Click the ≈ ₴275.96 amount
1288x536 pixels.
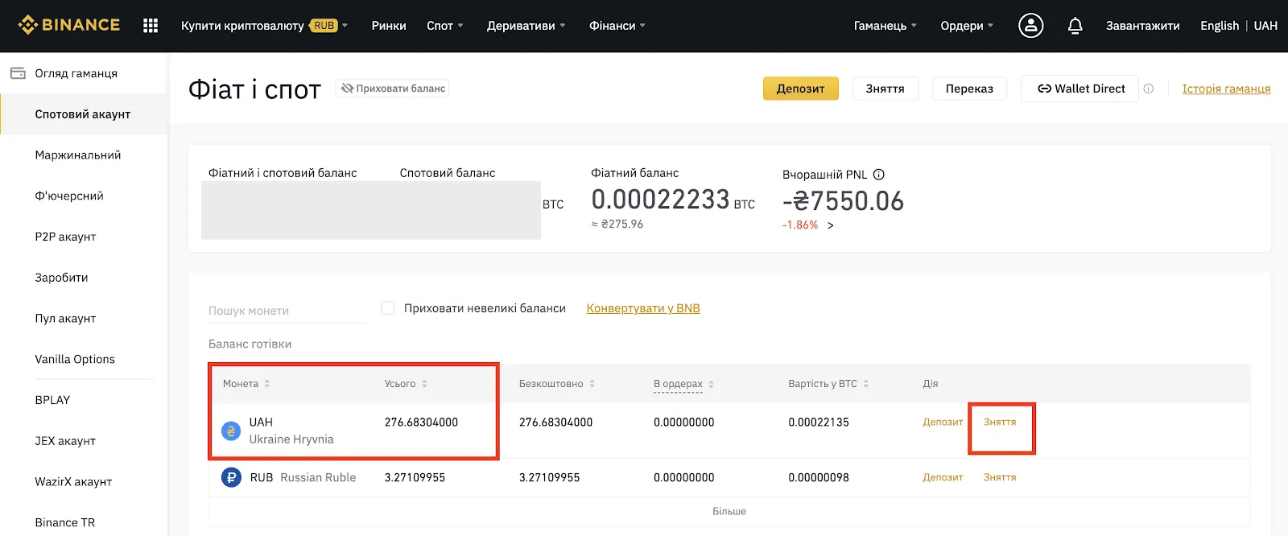coord(617,225)
